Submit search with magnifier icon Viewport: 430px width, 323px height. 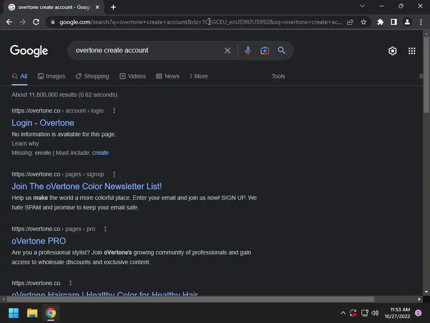point(281,50)
